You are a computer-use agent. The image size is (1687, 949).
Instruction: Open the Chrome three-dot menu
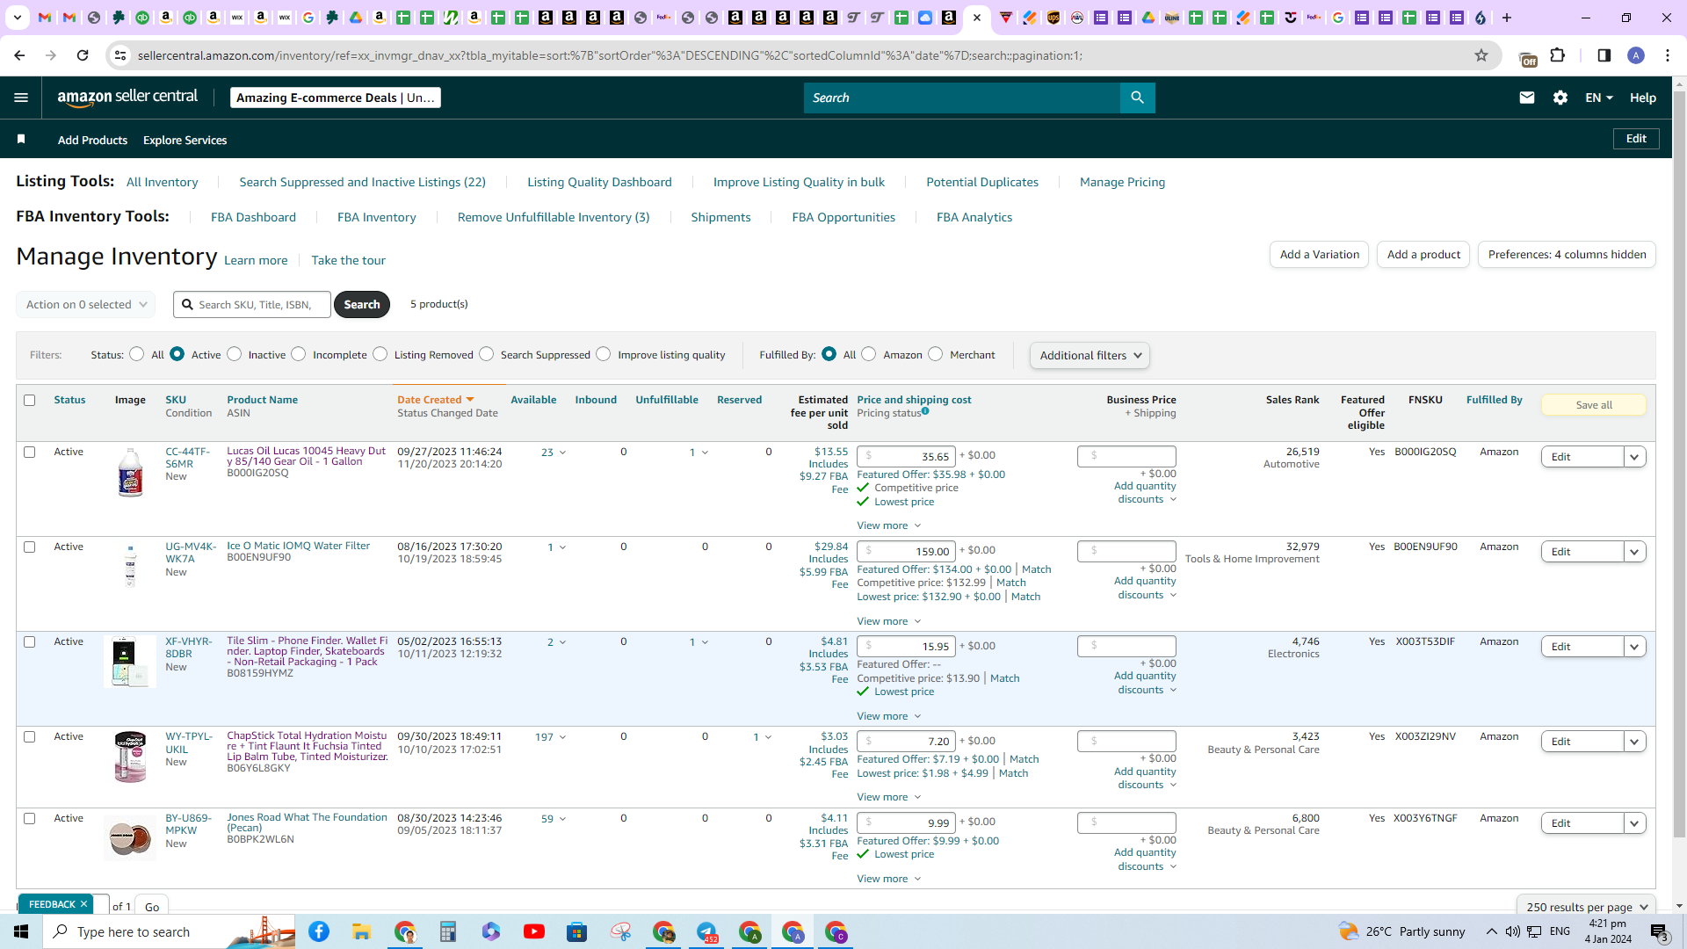pos(1668,55)
